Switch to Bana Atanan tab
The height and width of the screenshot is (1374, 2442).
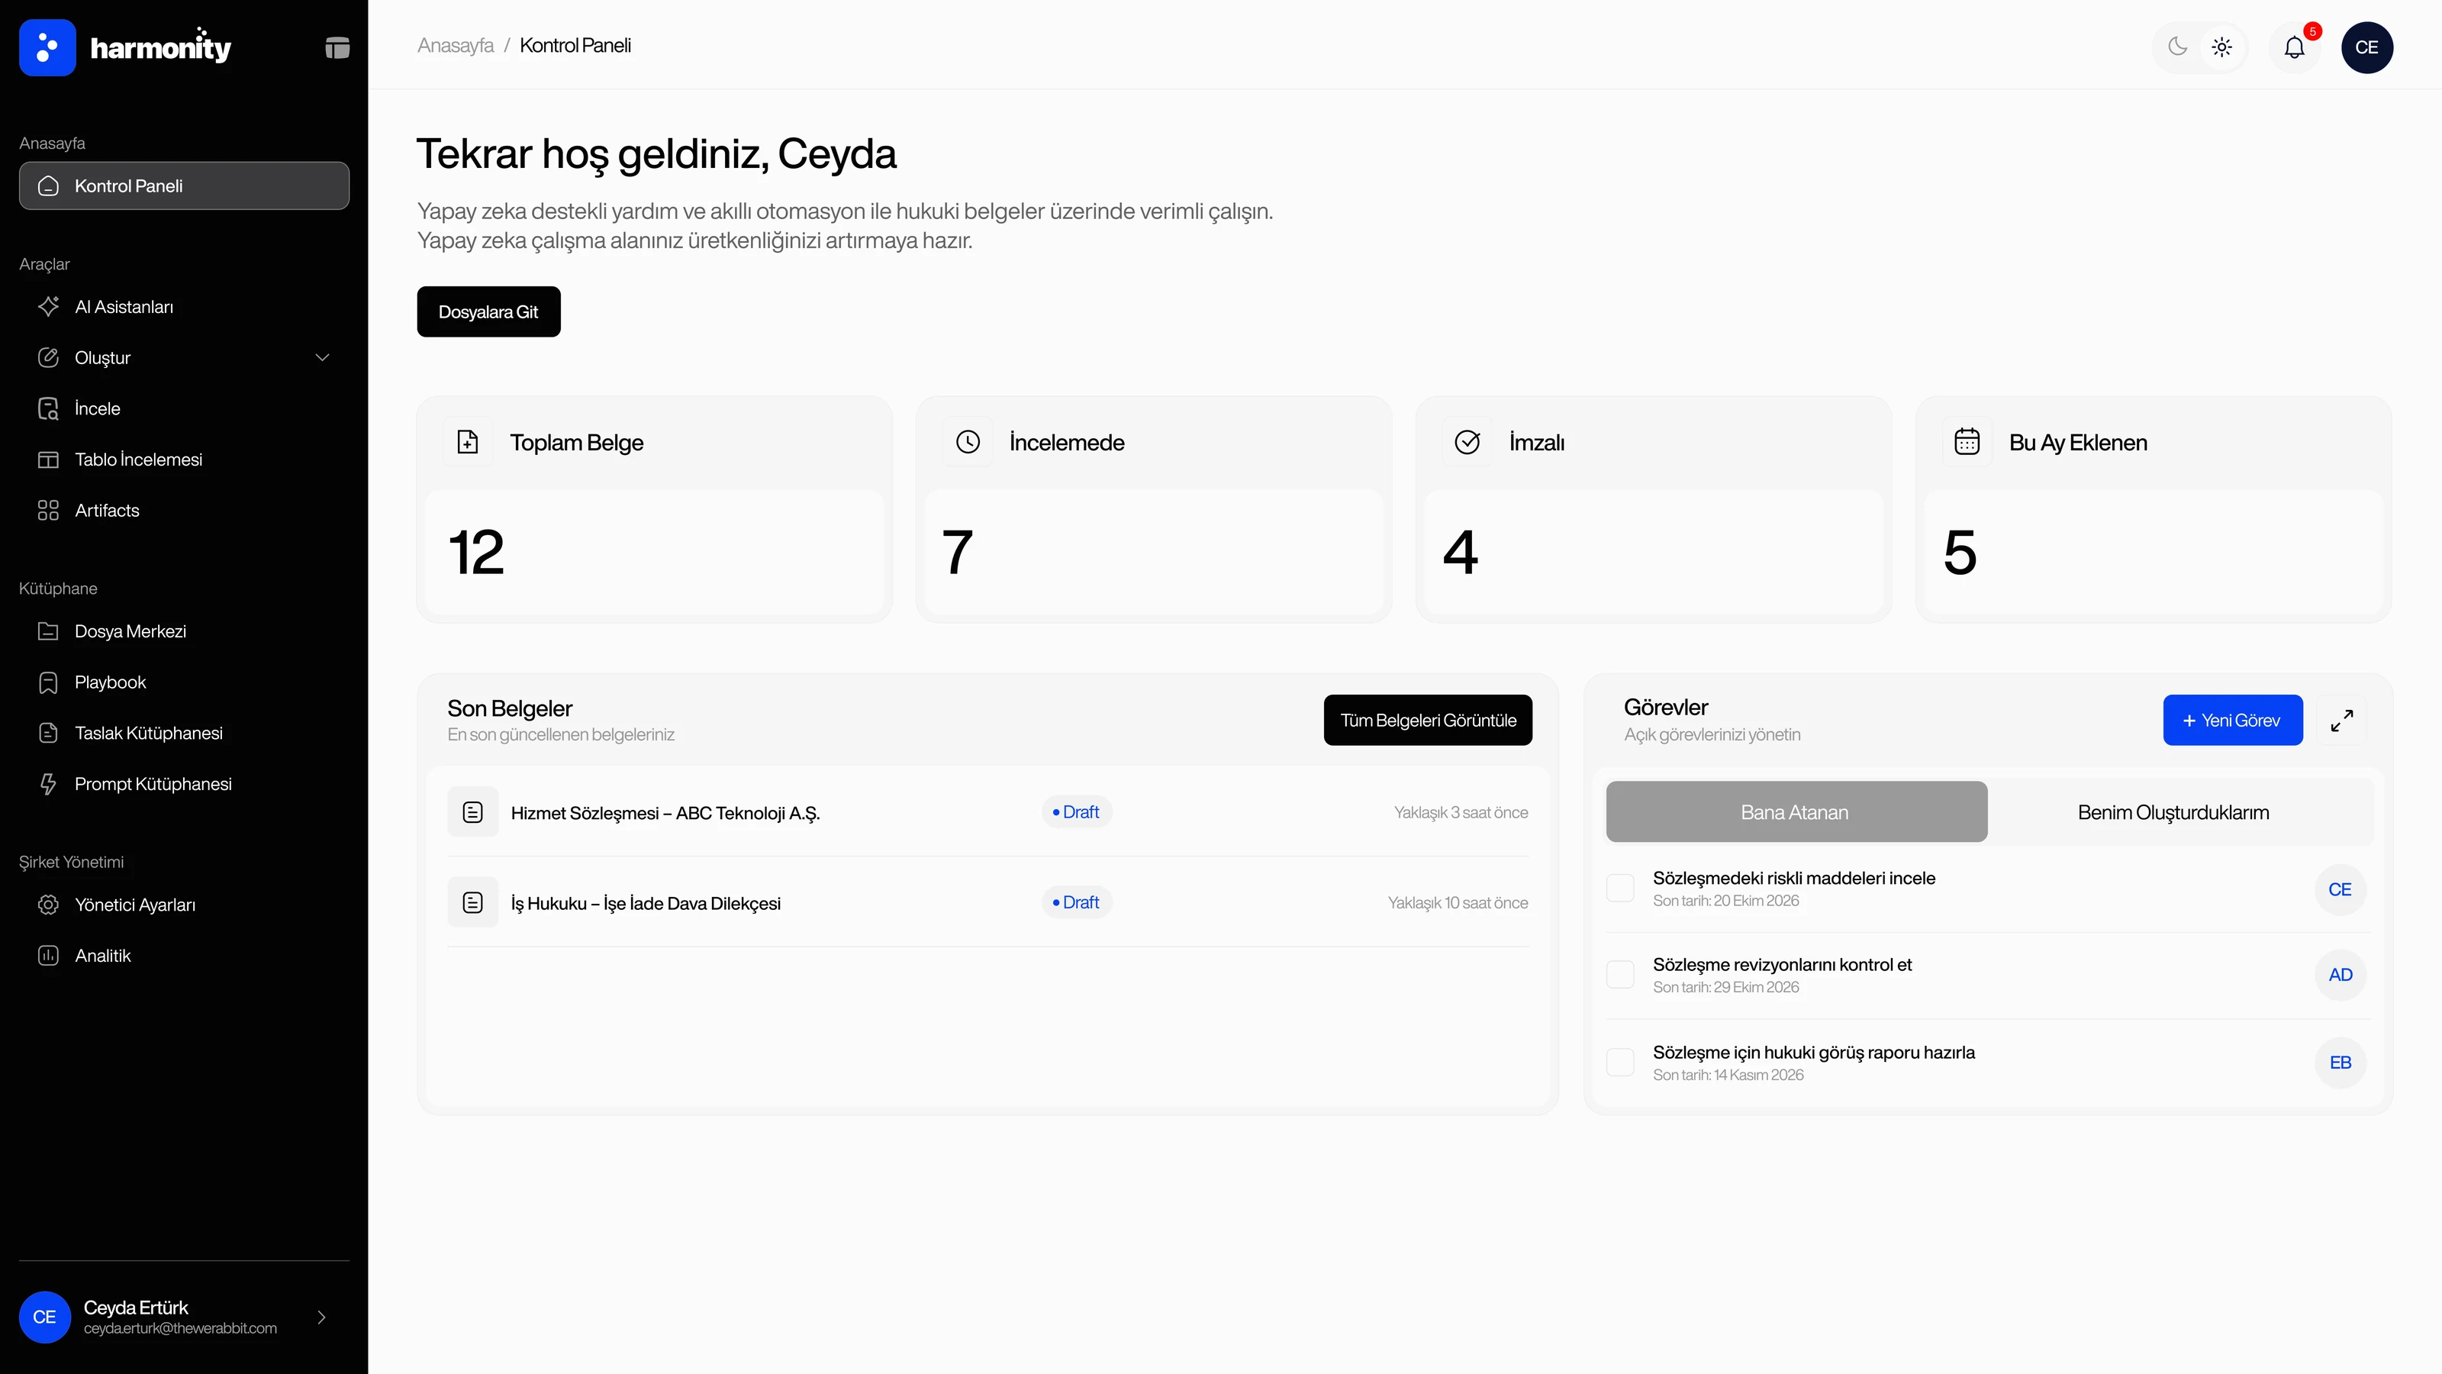1796,813
